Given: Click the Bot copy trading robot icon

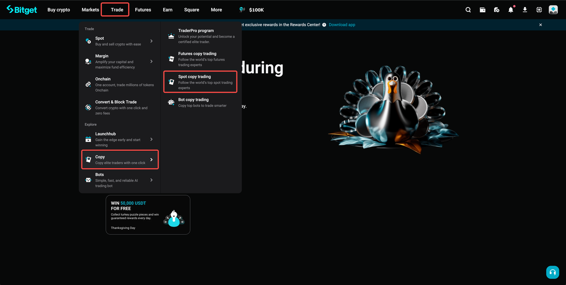Looking at the screenshot, I should tap(171, 102).
